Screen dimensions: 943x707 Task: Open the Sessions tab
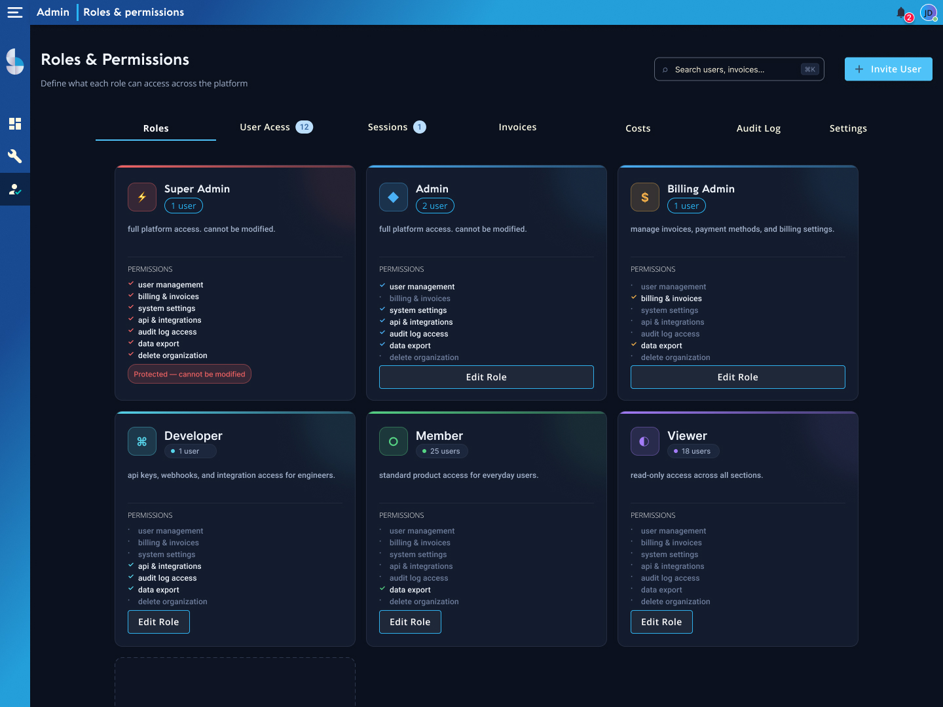pos(397,127)
